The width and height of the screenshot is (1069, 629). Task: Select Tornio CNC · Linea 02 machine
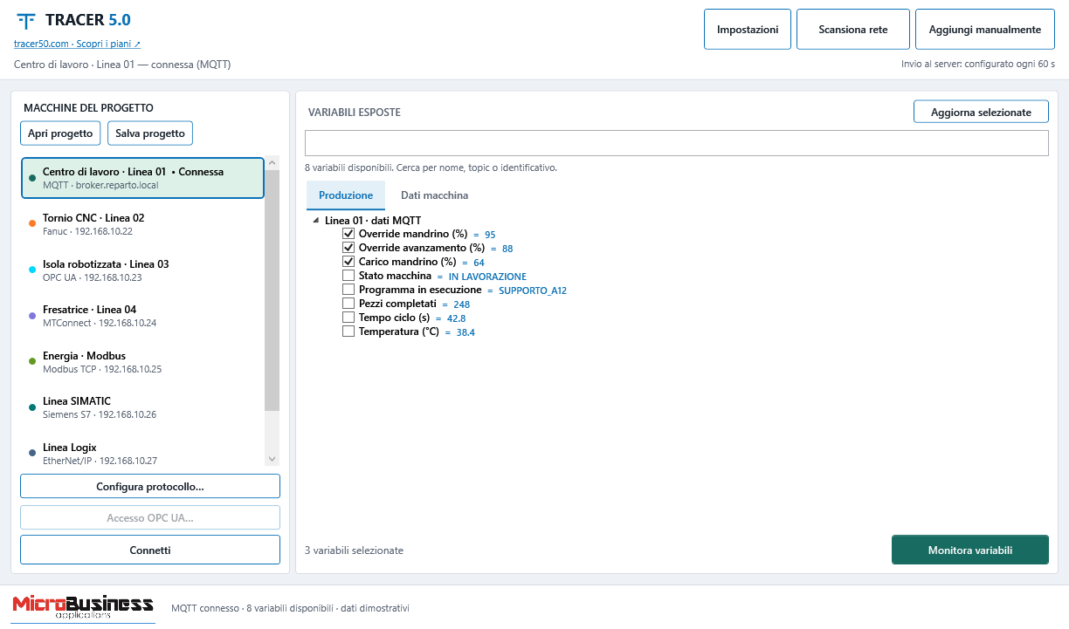[x=142, y=224]
